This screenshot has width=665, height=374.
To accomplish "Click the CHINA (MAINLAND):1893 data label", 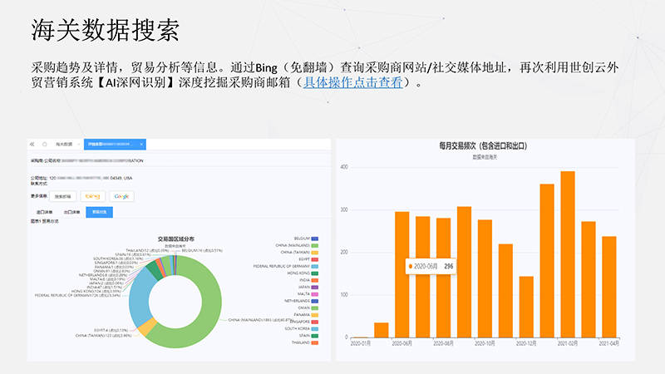I will [259, 320].
